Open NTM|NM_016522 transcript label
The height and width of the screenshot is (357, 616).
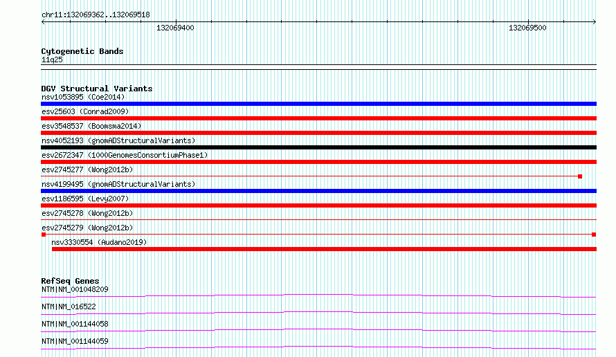pos(69,306)
